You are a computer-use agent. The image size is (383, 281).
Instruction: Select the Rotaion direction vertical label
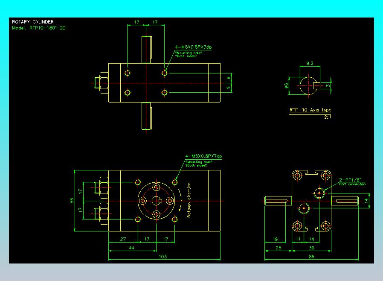pyautogui.click(x=189, y=200)
